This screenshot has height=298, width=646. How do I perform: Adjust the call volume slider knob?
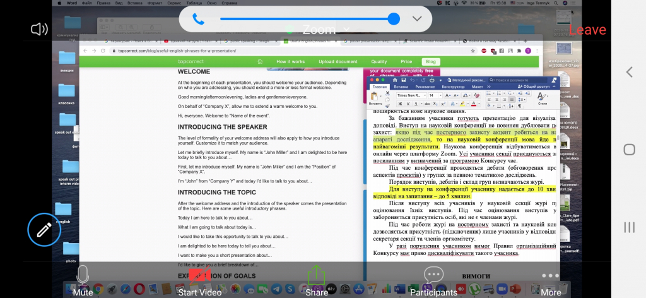(x=394, y=18)
